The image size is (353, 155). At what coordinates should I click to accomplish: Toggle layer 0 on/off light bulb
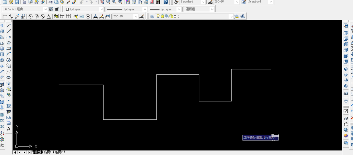point(158,17)
